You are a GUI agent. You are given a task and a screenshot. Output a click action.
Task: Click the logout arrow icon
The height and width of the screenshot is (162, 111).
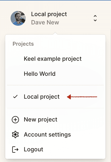pyautogui.click(x=15, y=149)
